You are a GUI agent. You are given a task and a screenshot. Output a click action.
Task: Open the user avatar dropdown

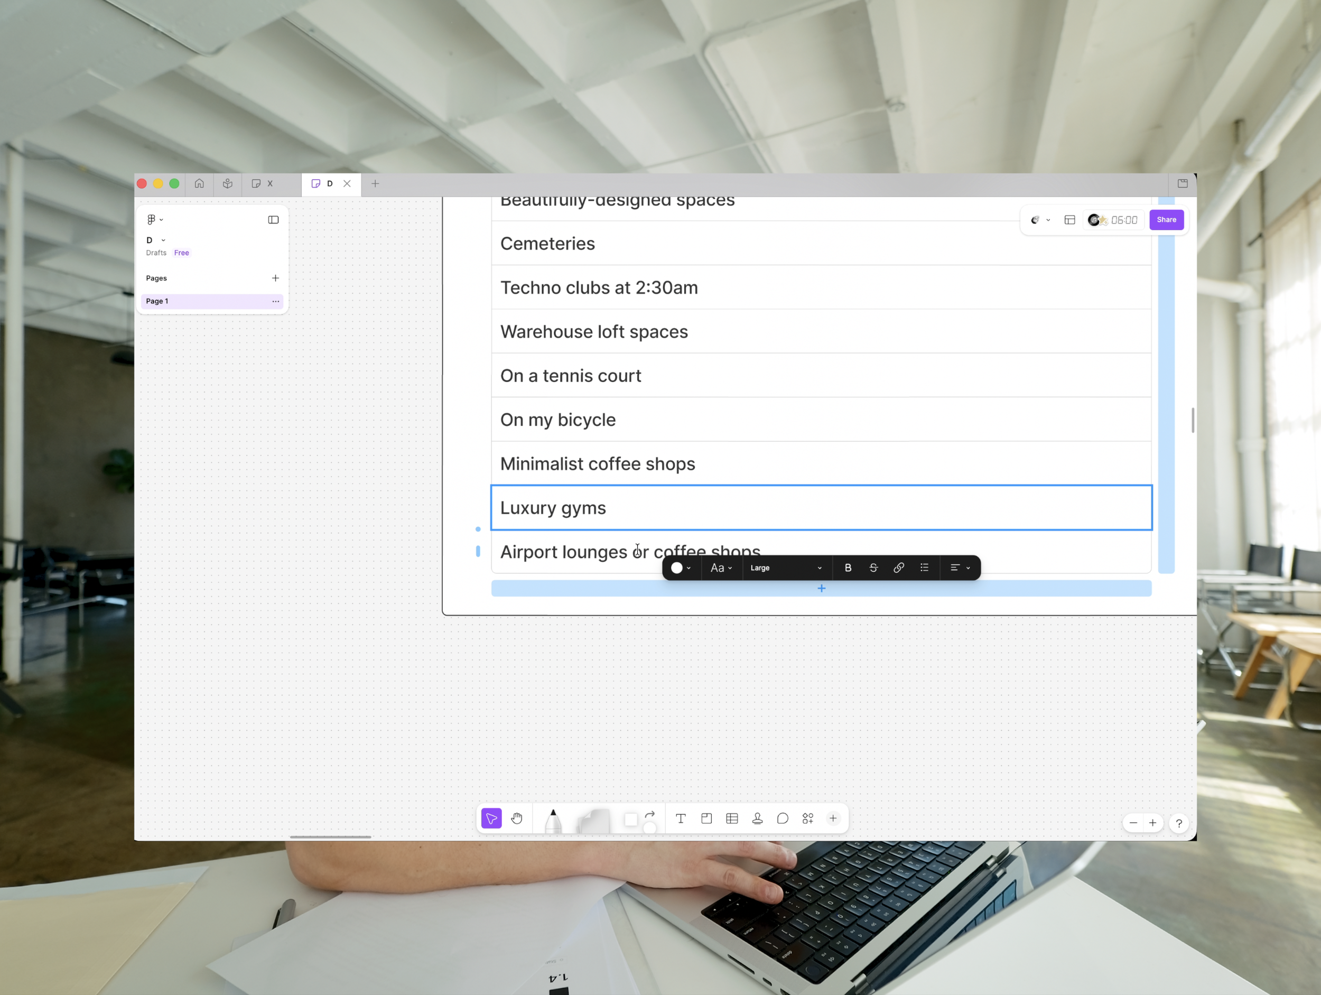[1040, 220]
